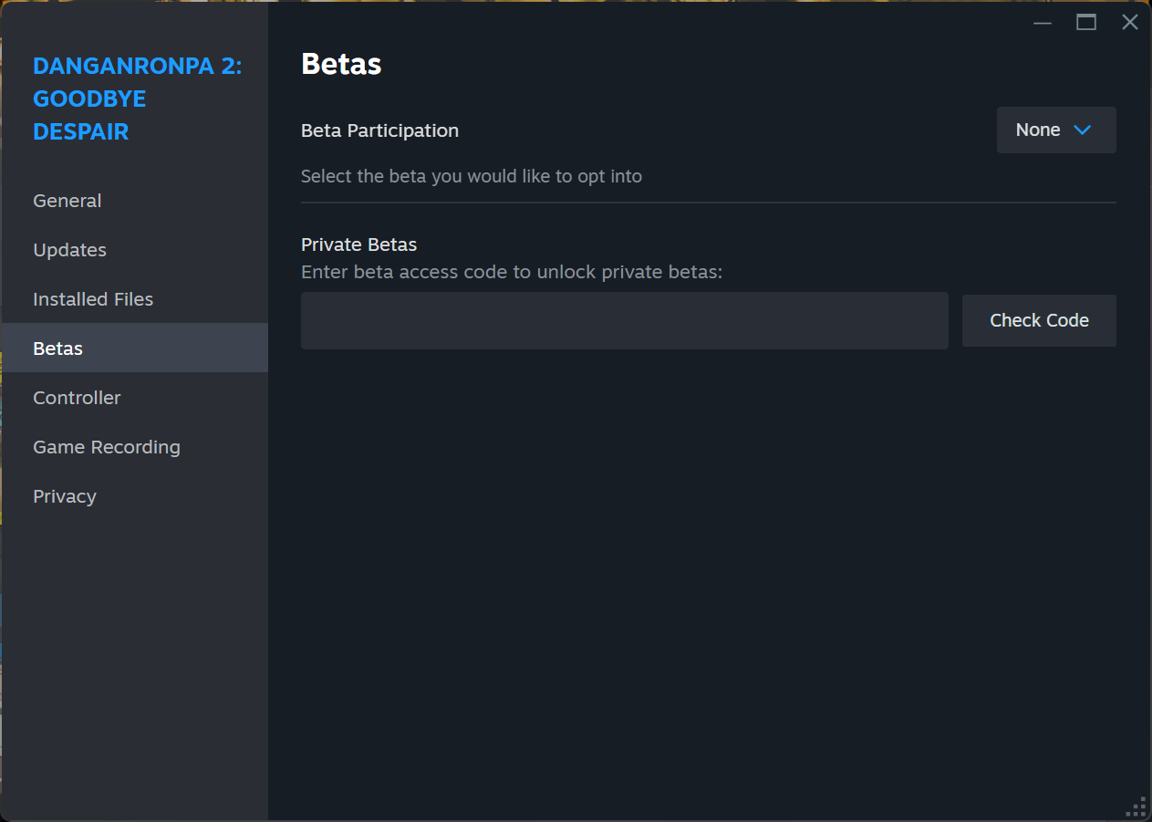Switch to Game Recording tab
1152x822 pixels.
coord(107,447)
